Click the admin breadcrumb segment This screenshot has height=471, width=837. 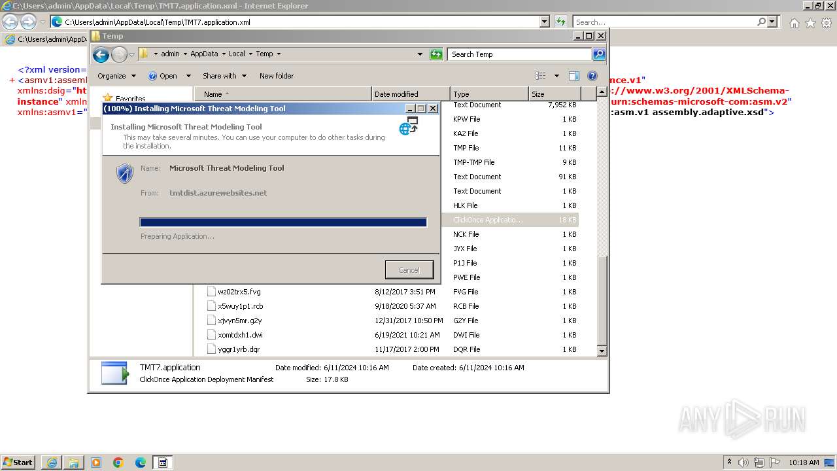170,54
